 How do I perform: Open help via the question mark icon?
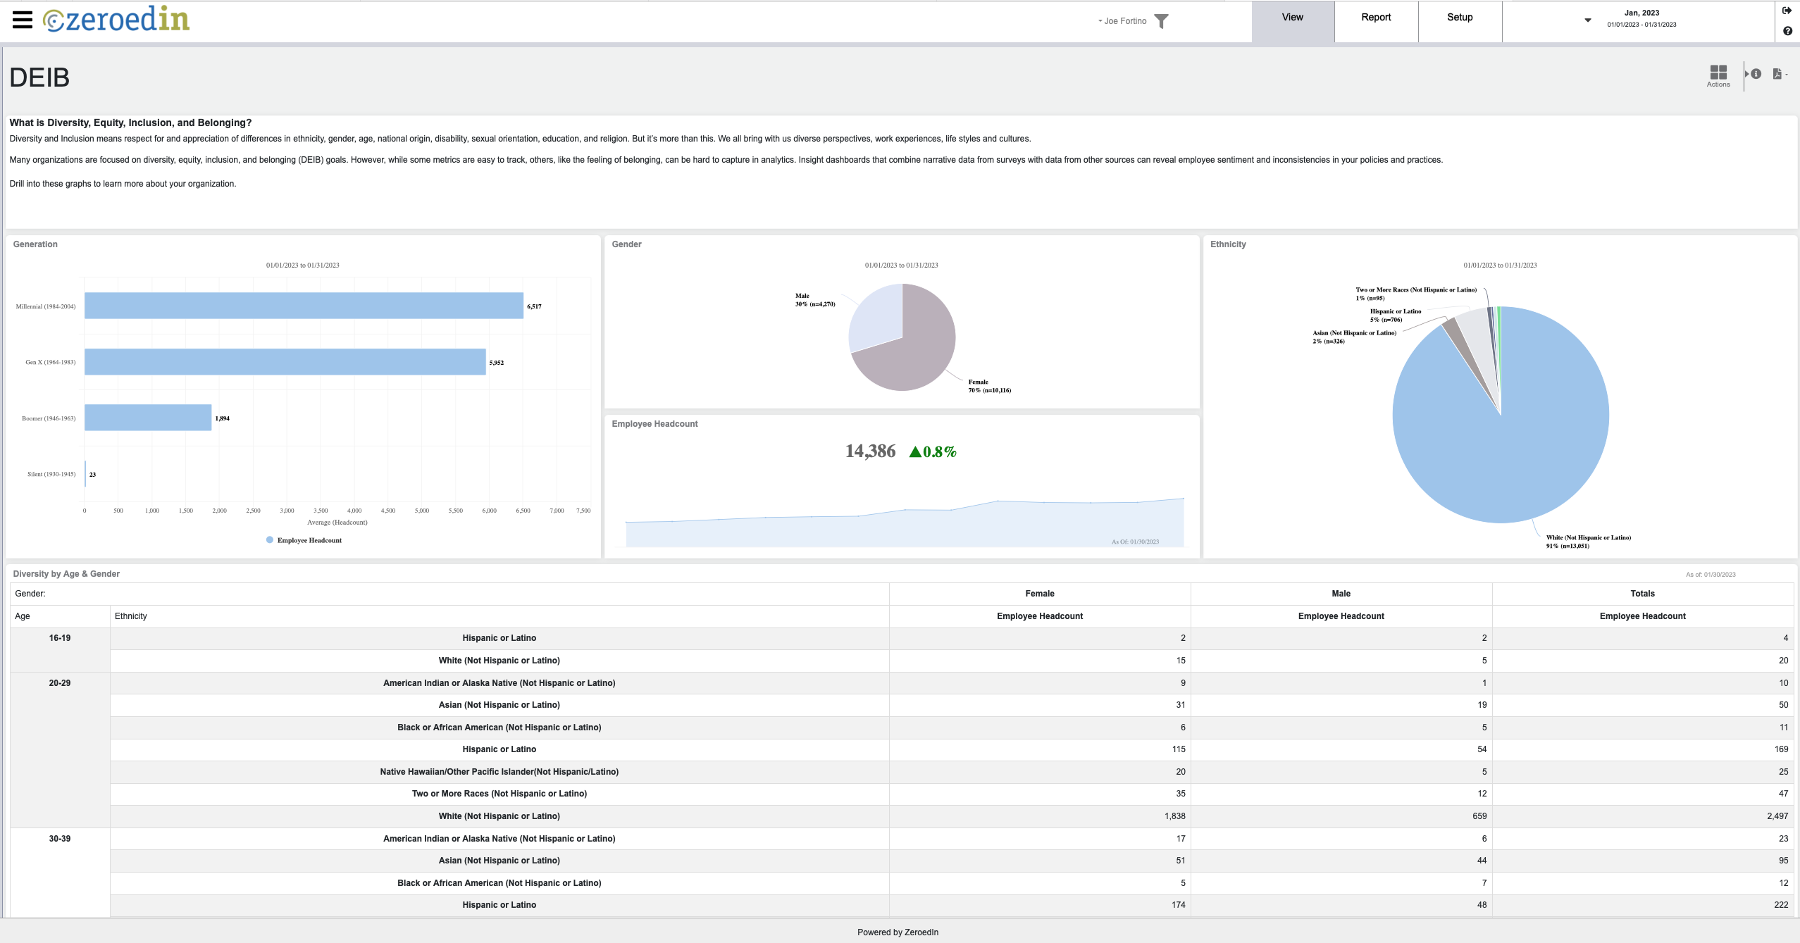pyautogui.click(x=1787, y=32)
